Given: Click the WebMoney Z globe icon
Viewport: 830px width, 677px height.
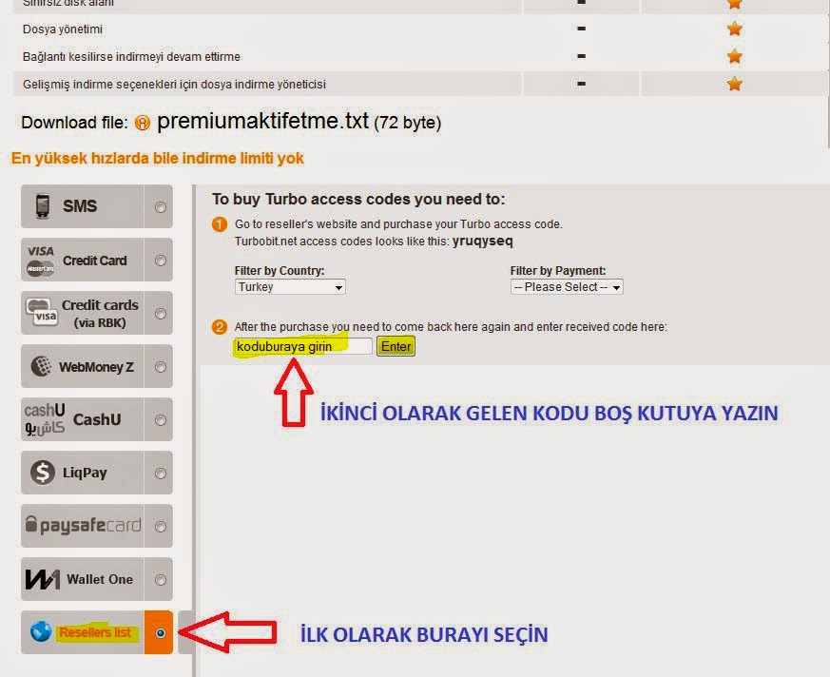Looking at the screenshot, I should [x=41, y=366].
